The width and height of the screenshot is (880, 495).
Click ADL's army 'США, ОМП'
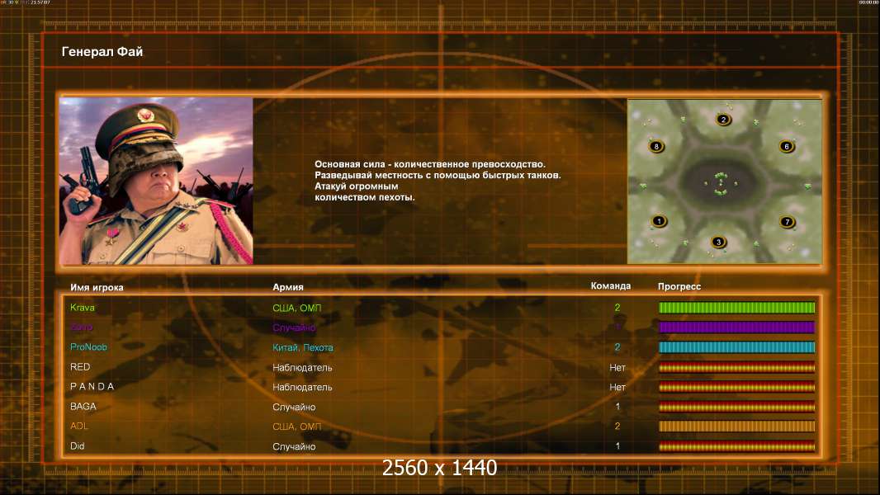pos(297,427)
